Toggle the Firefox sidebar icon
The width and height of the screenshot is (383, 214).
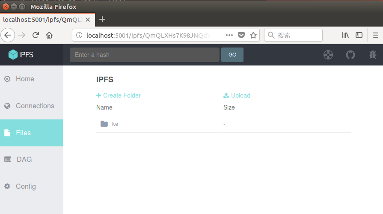click(359, 35)
